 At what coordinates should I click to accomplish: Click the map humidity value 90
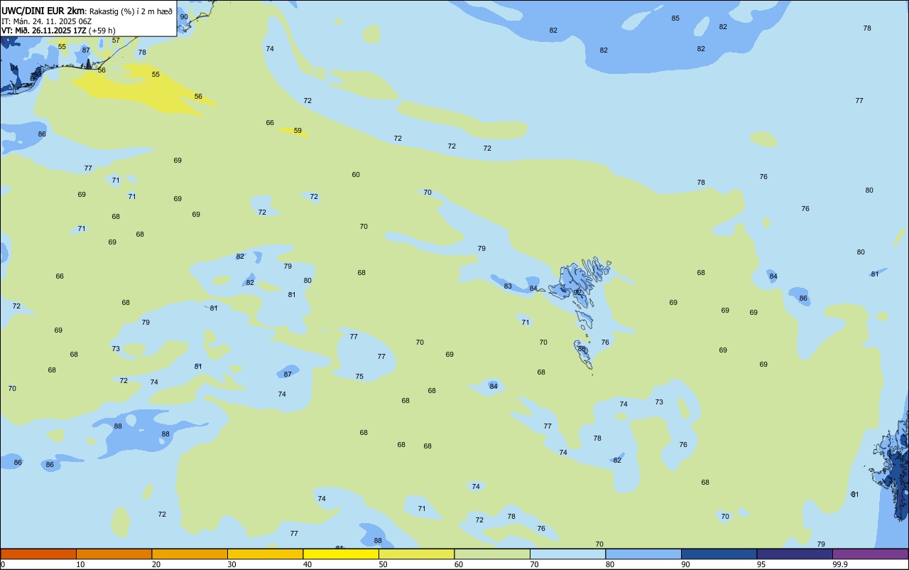(x=184, y=16)
